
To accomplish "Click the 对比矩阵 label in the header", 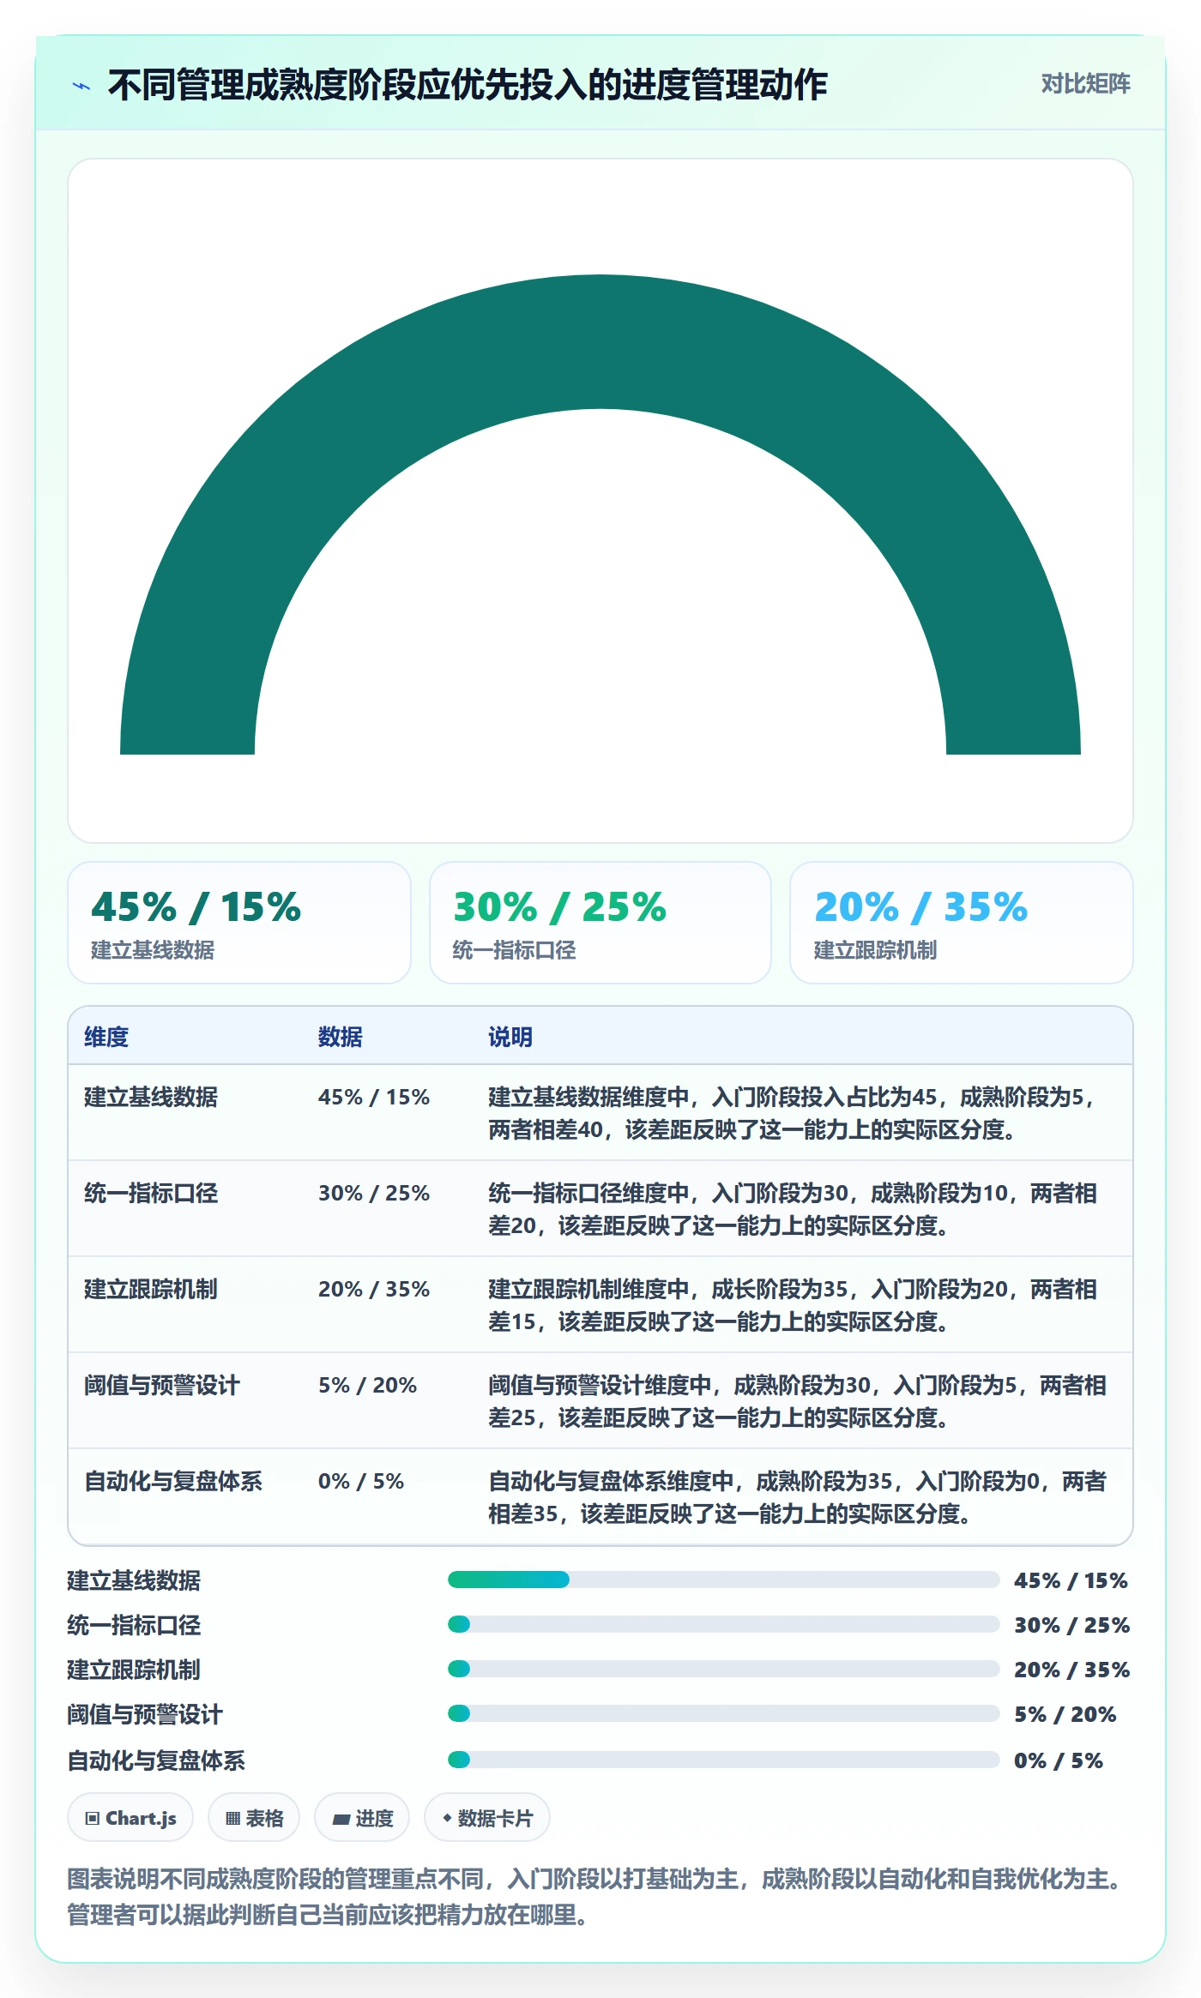I will (1085, 84).
